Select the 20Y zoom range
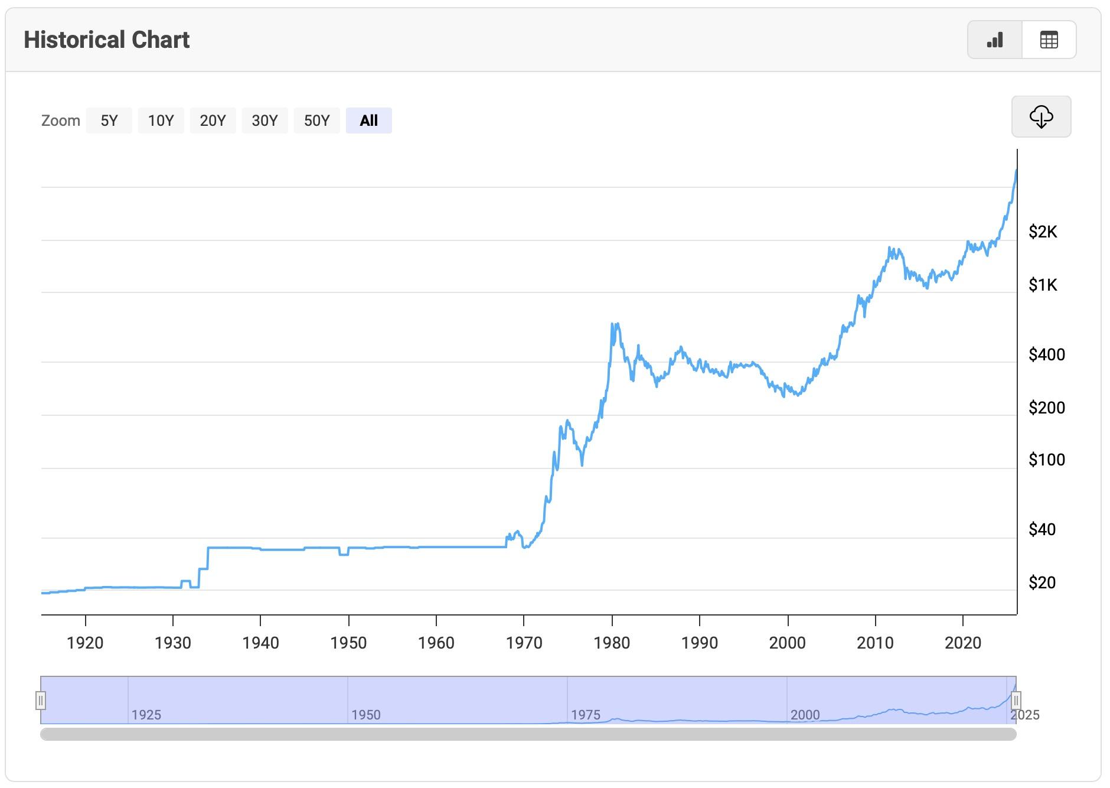The height and width of the screenshot is (788, 1110). tap(213, 121)
